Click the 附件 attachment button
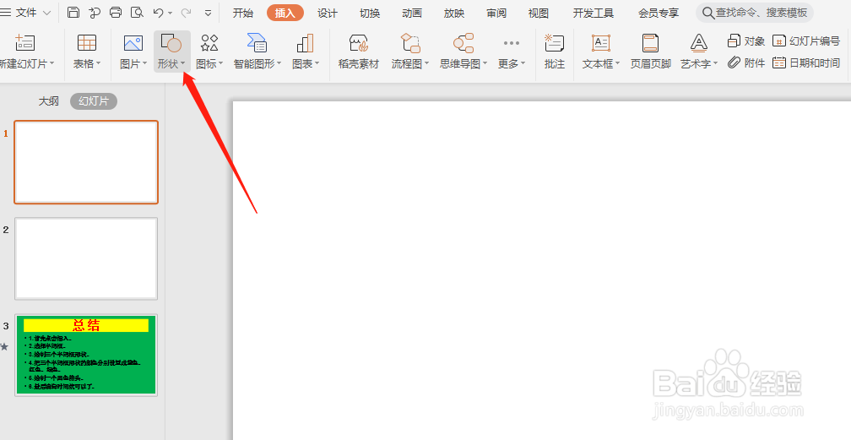Viewport: 851px width, 440px height. coord(746,62)
